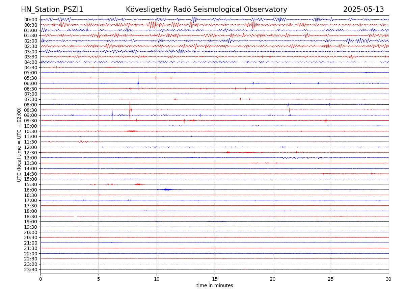Click the 12:30 row time label
The height and width of the screenshot is (304, 405).
point(31,153)
